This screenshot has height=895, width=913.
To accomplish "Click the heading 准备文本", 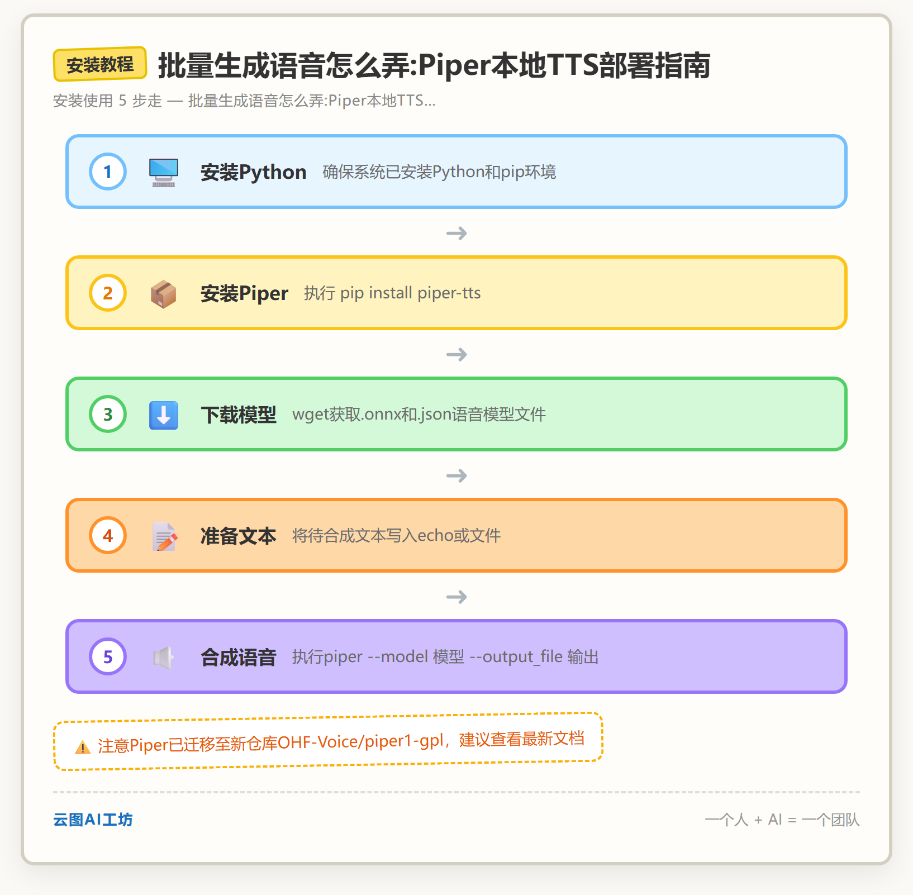I will coord(239,536).
